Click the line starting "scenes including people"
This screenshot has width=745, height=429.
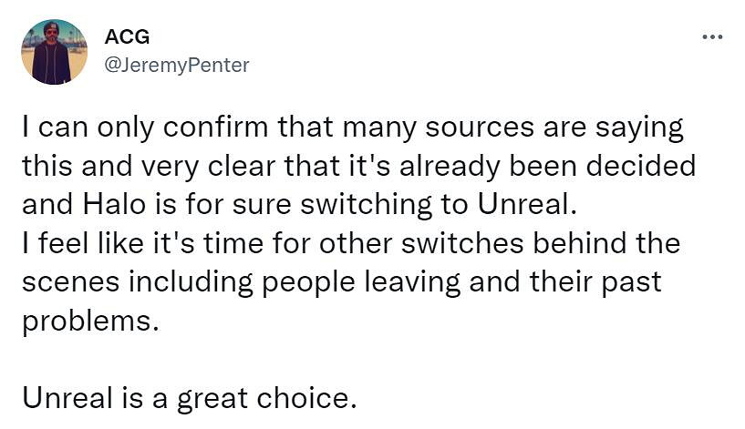(340, 282)
